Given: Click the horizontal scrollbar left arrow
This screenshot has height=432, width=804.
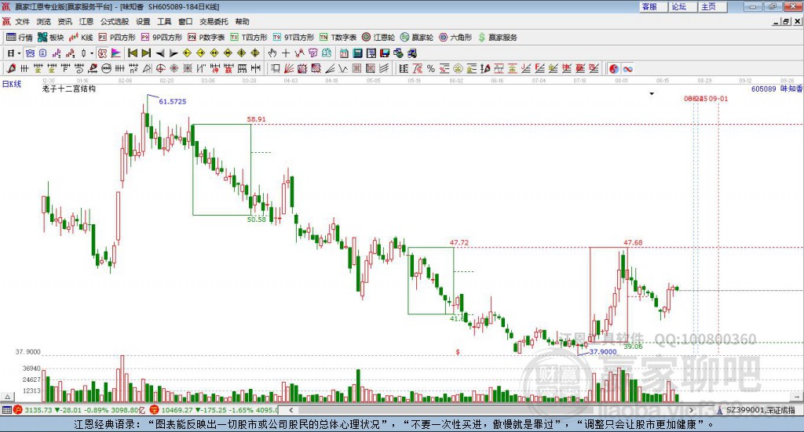Looking at the screenshot, I should click(291, 410).
